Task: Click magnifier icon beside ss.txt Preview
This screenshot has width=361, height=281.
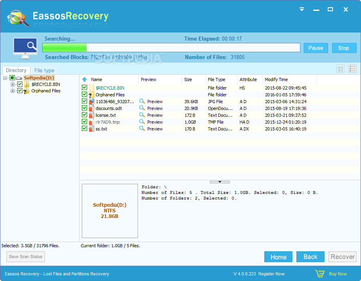Action: tap(142, 128)
